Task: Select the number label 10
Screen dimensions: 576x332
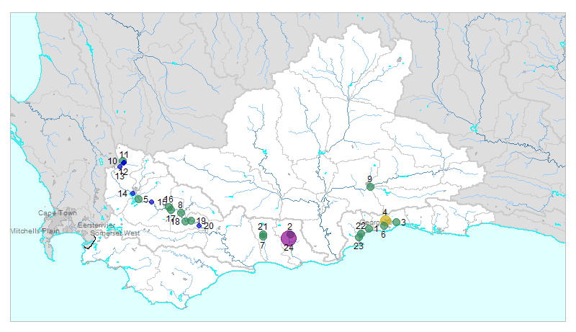Action: click(112, 161)
